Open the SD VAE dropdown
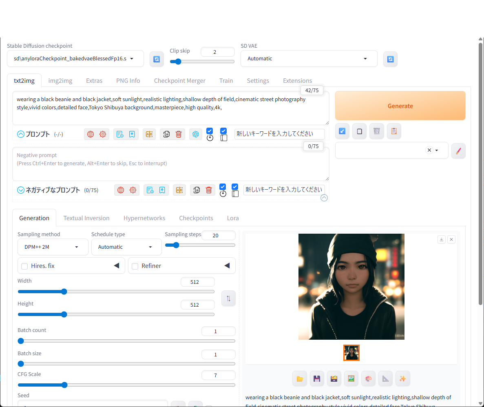 pyautogui.click(x=309, y=59)
